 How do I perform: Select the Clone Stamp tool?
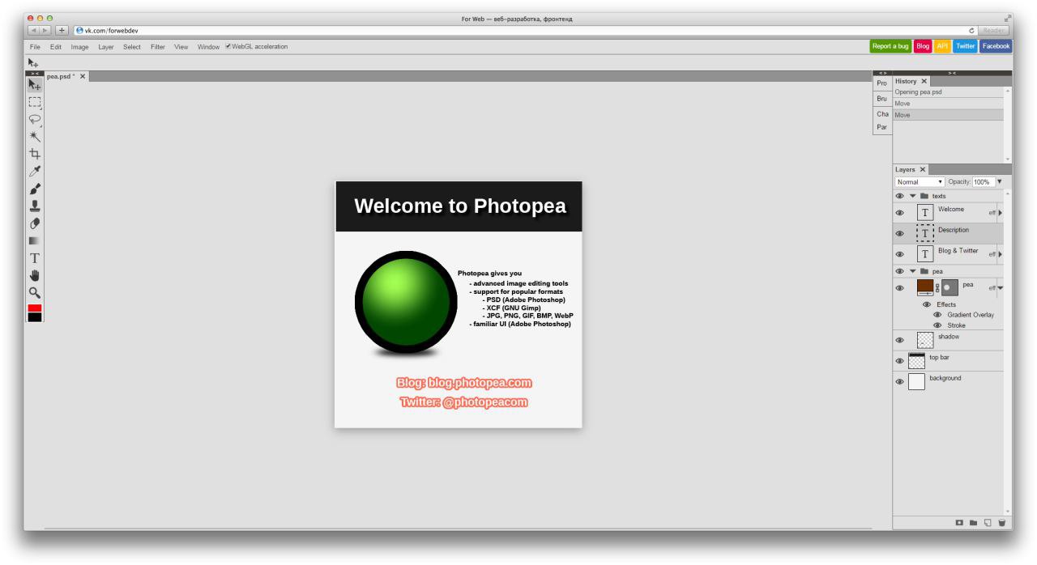point(35,206)
